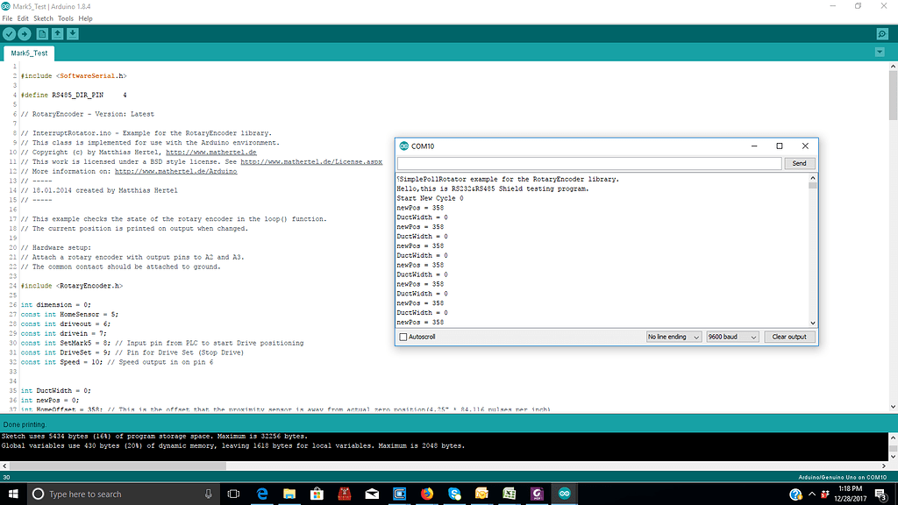
Task: Open the Serial Monitor icon
Action: pos(882,33)
